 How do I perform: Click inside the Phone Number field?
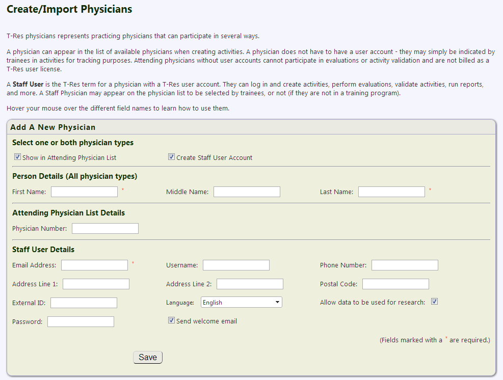tap(405, 265)
